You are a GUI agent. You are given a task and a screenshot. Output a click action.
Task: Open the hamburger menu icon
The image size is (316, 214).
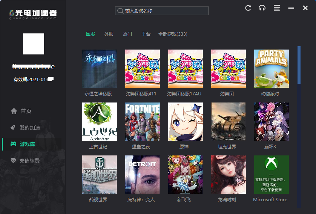pos(277,8)
